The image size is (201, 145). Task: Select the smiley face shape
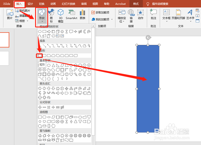67,74
